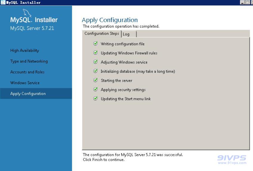The height and width of the screenshot is (171, 253).
Task: Click the 'Starting the server' step text
Action: click(x=117, y=80)
